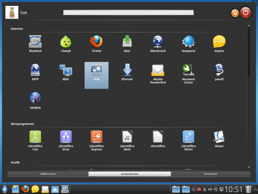258x194 pixels.
Task: Click the orange lock screen button
Action: (235, 13)
